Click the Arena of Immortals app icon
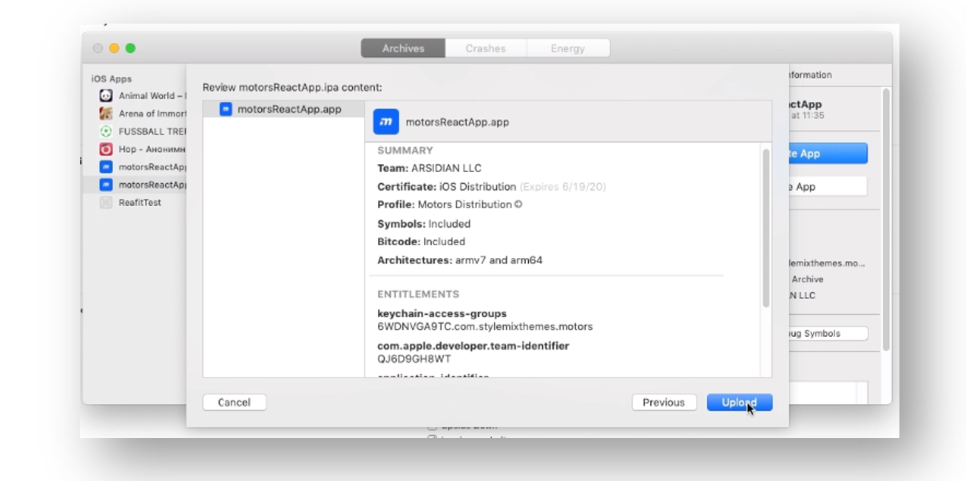Screen dimensions: 966x481 point(106,114)
